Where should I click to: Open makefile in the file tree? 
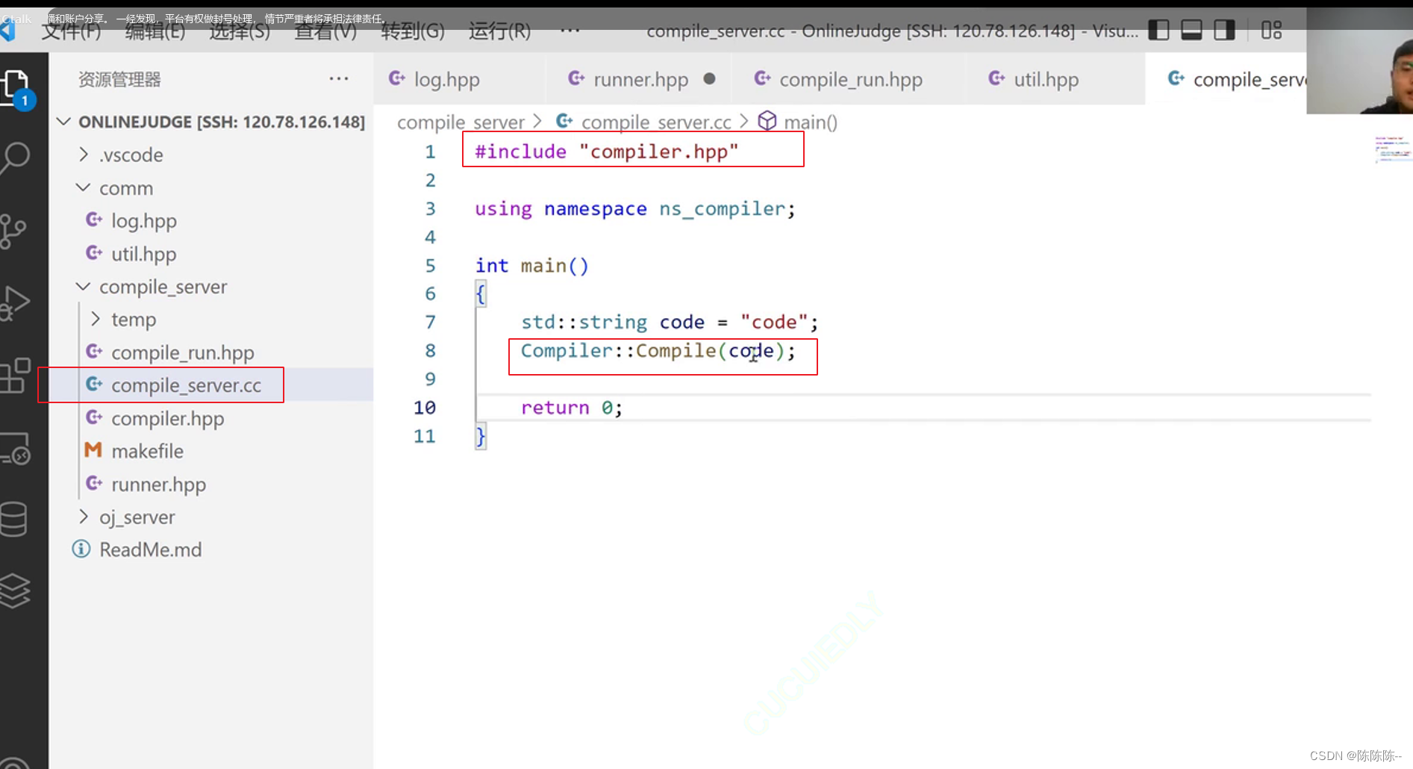click(x=211, y=451)
